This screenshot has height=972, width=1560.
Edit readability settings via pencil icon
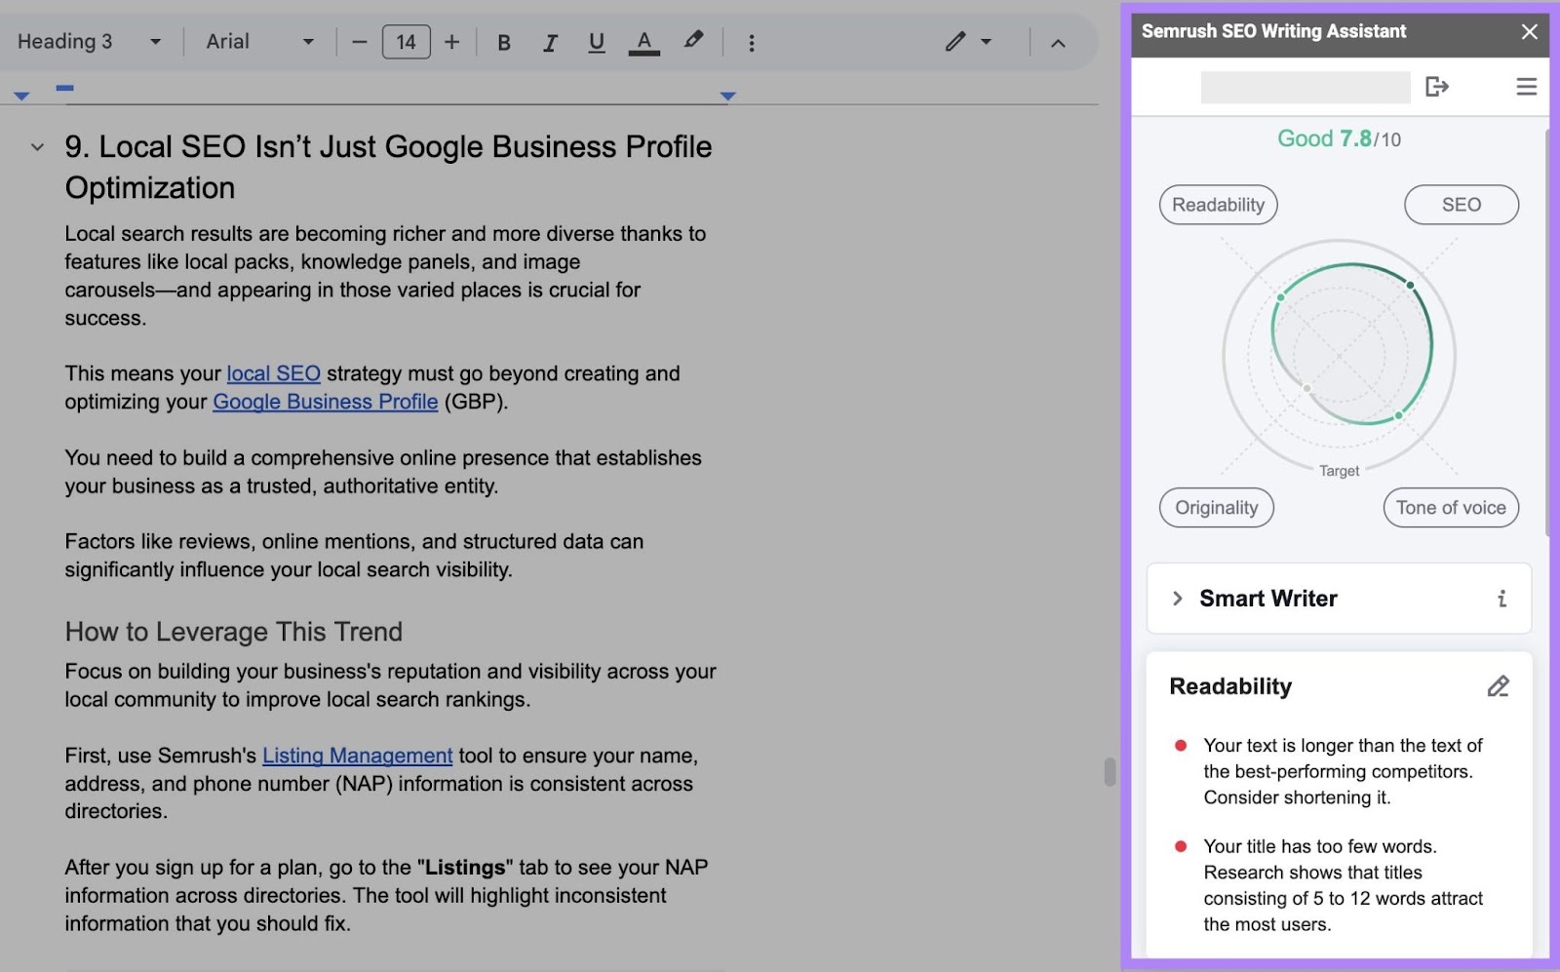click(x=1499, y=686)
